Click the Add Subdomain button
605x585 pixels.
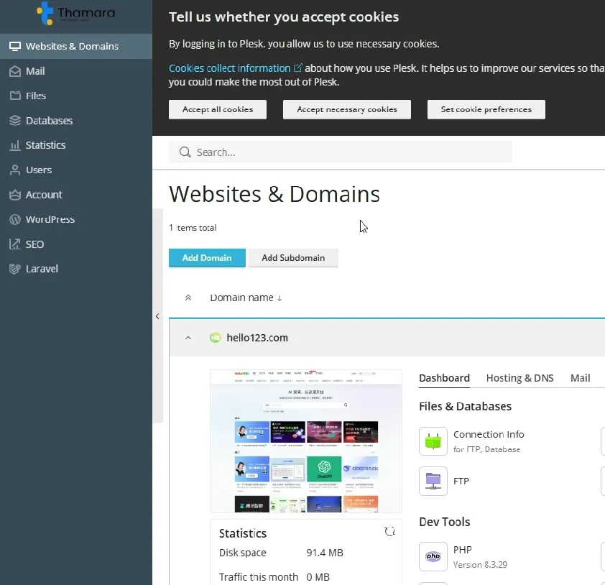tap(293, 258)
